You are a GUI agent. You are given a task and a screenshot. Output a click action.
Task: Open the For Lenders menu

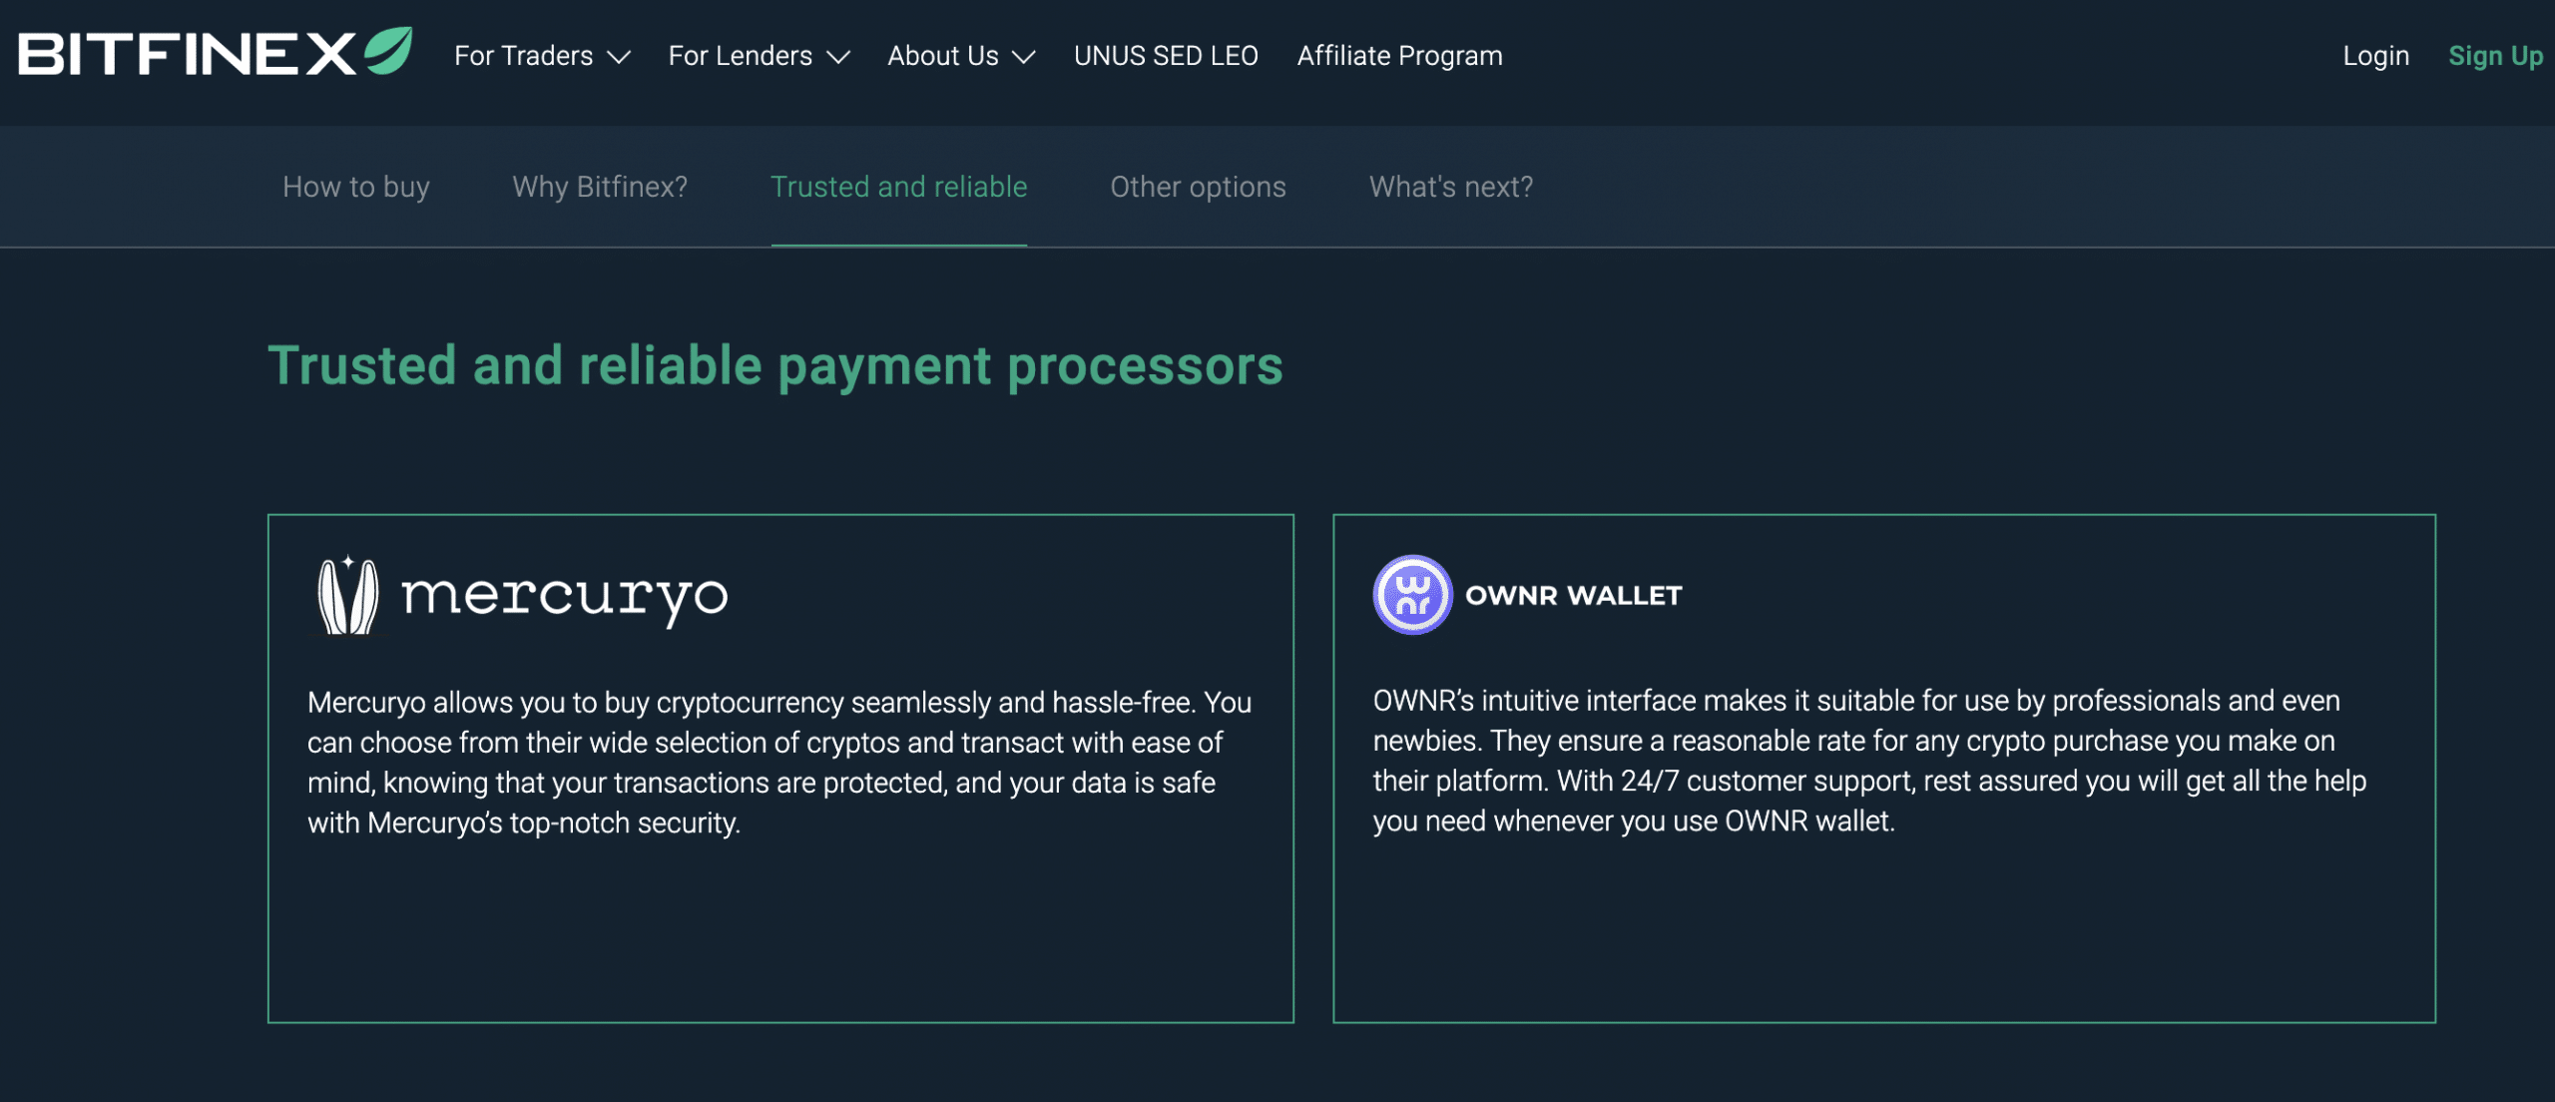(759, 56)
